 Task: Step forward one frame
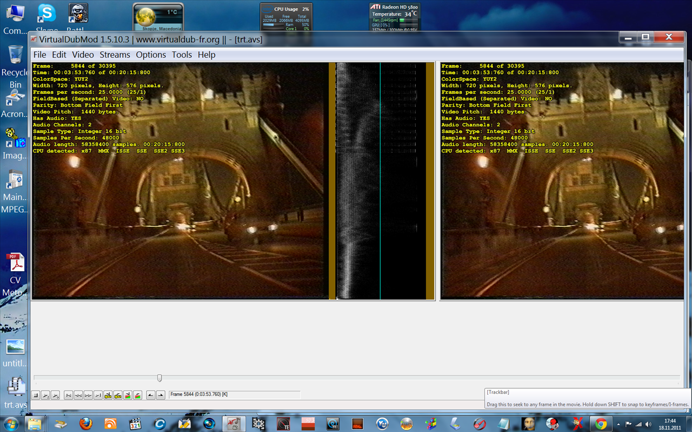pos(88,395)
